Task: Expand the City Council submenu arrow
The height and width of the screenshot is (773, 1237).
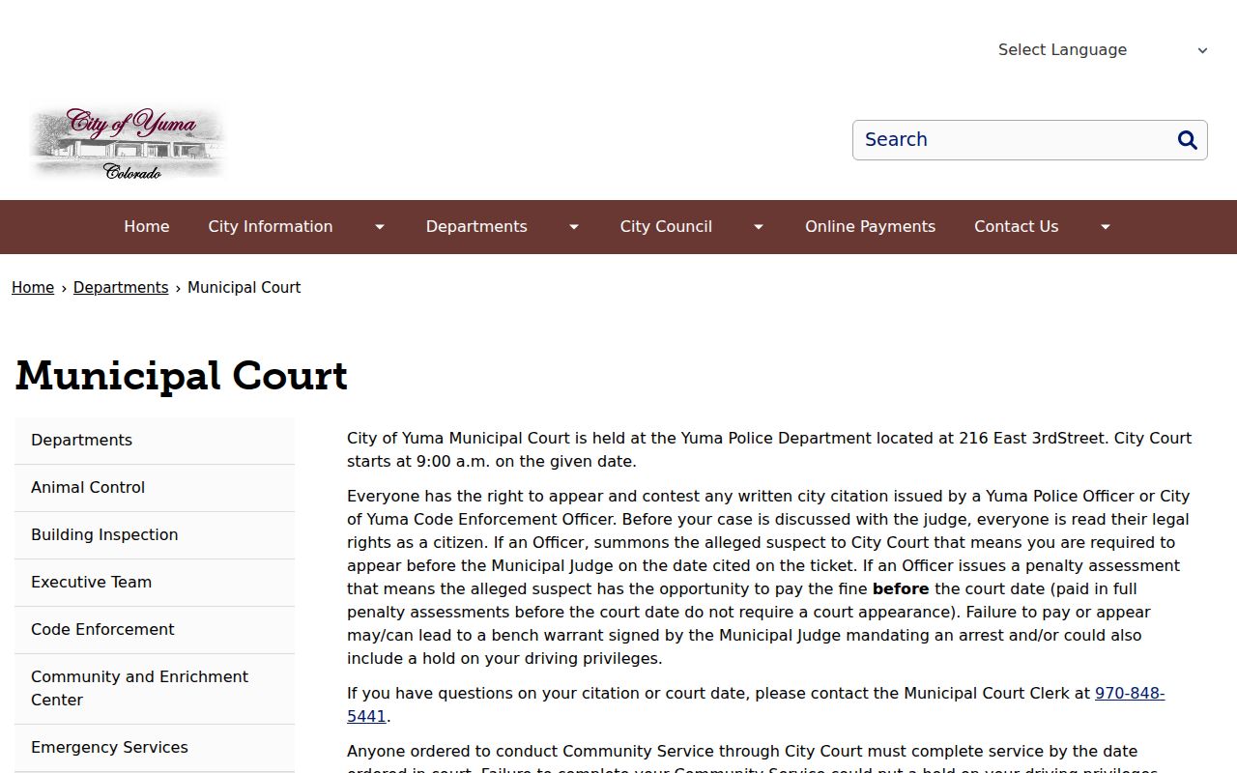Action: pyautogui.click(x=759, y=227)
